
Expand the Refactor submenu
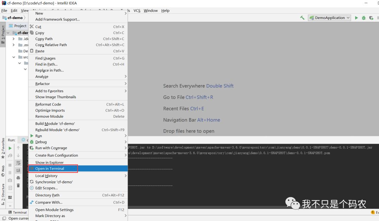pos(78,84)
